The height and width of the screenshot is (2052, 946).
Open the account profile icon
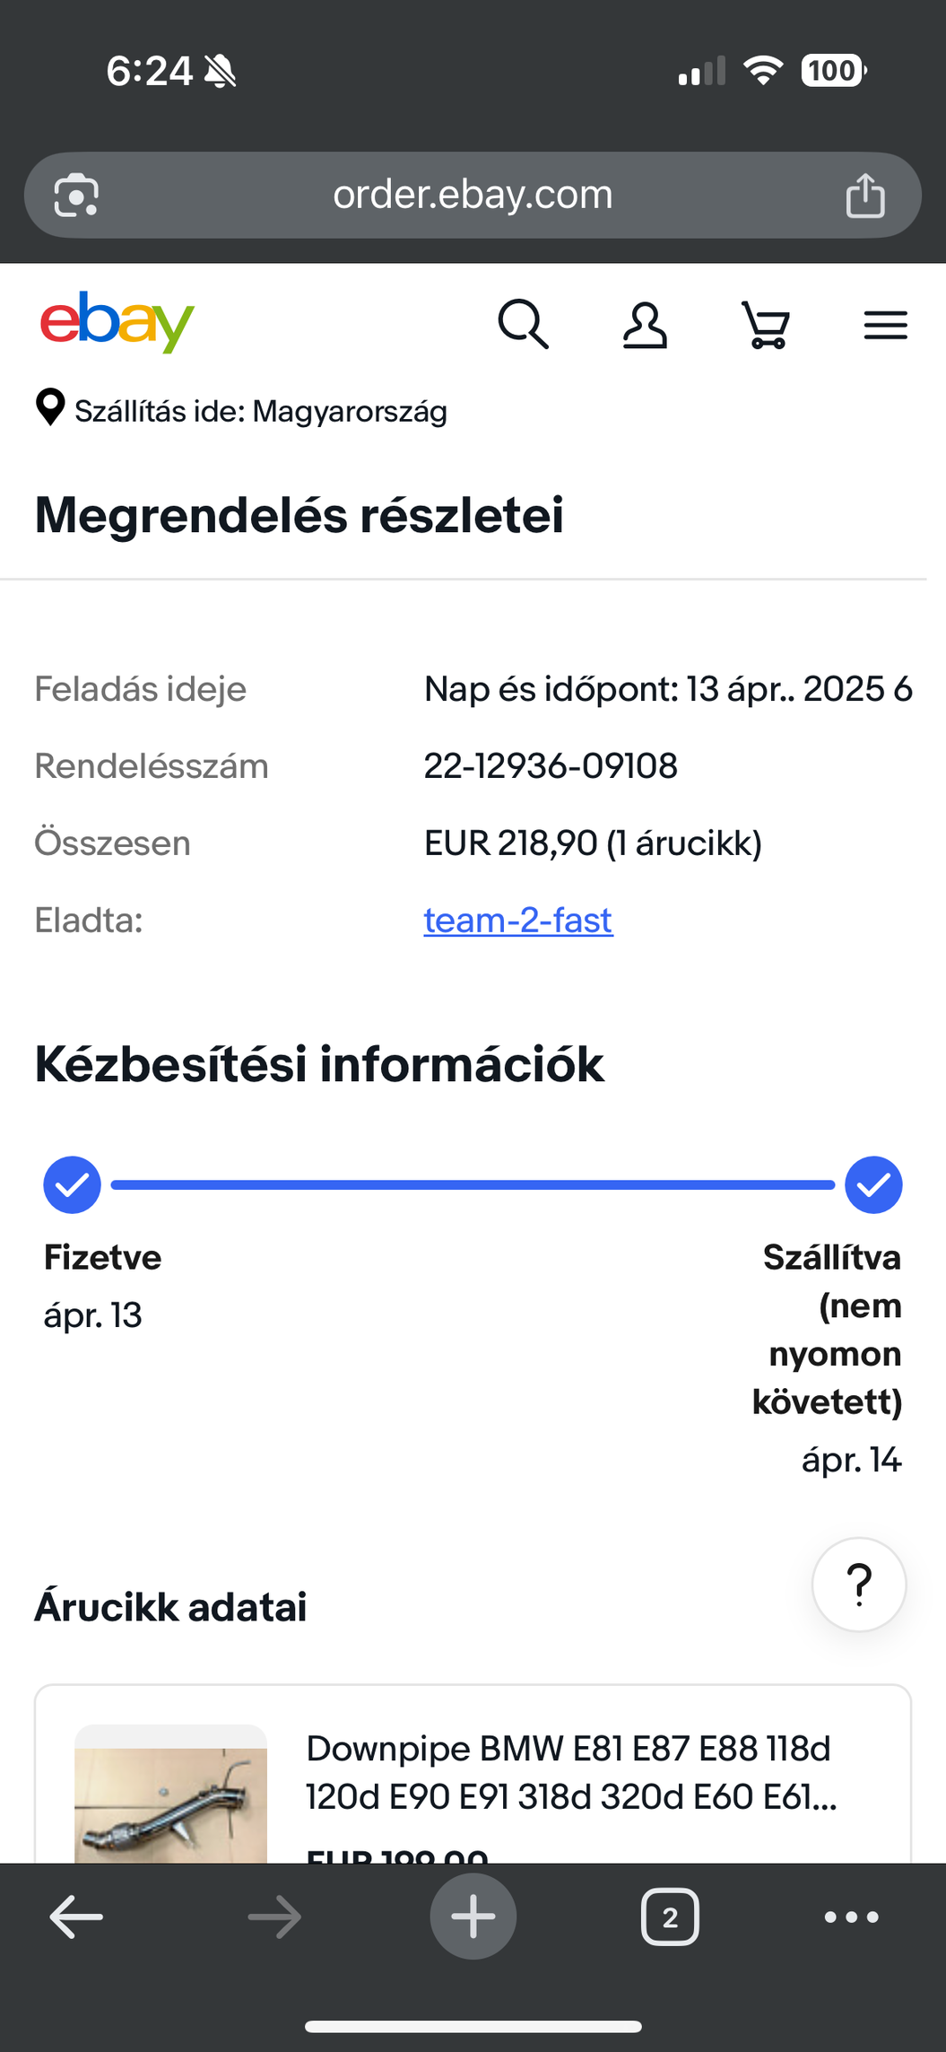click(x=645, y=325)
